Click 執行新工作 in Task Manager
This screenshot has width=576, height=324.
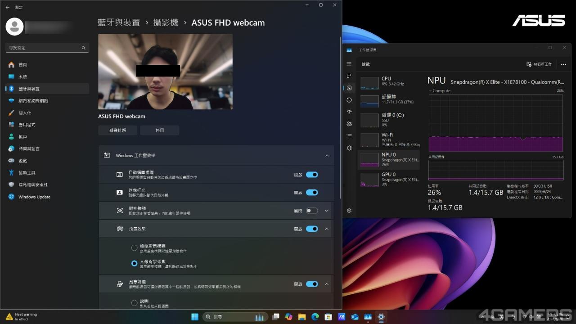coord(539,64)
